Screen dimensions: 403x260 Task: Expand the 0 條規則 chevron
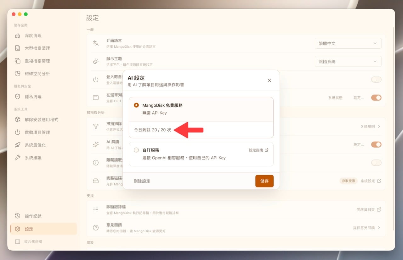[x=379, y=127]
